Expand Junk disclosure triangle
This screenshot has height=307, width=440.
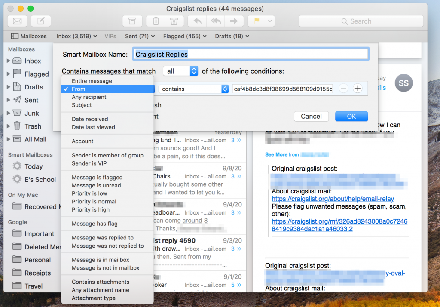(x=9, y=113)
